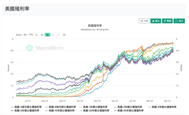Click the 放大 enlarge button
189x115 pixels.
(x=179, y=21)
